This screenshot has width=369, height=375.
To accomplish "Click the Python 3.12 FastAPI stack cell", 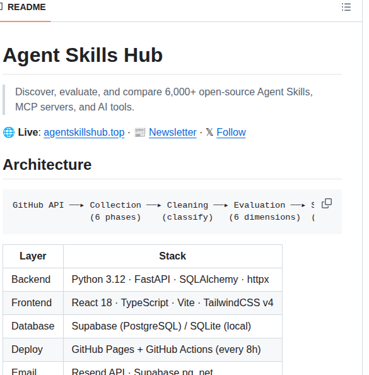I will click(x=173, y=280).
